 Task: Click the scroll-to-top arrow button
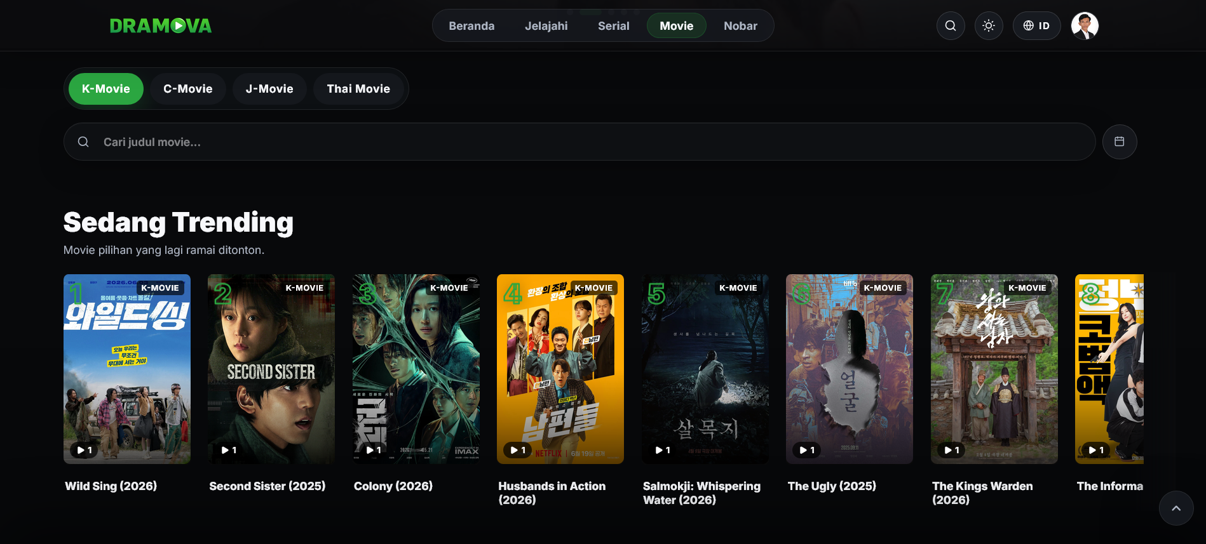(1176, 508)
